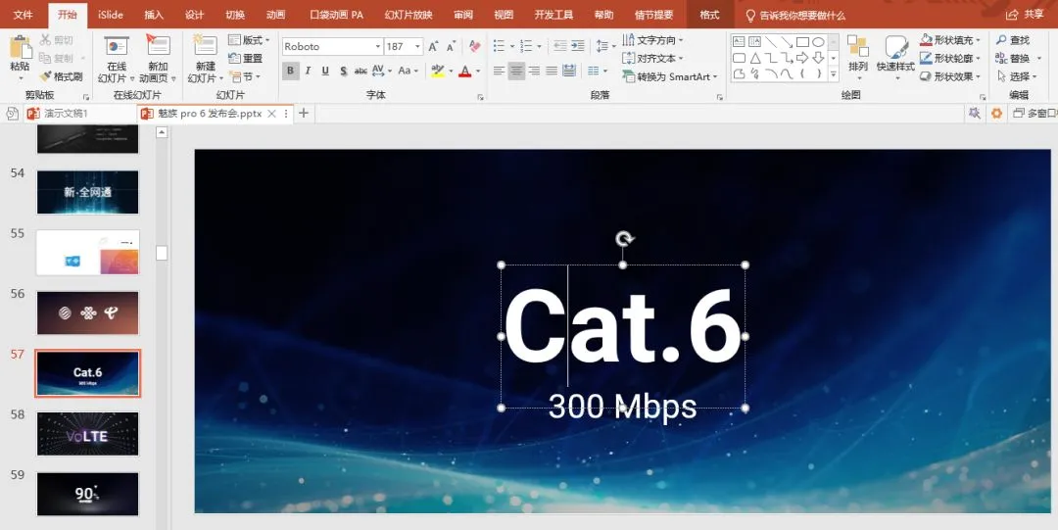
Task: Select the down arrow shape
Action: (x=818, y=58)
